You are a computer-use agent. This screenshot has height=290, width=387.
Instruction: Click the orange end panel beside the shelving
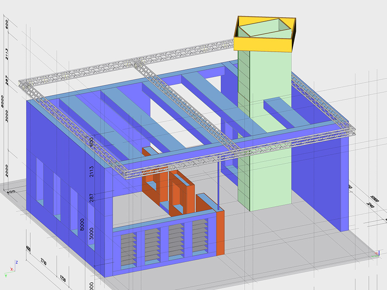coord(220,233)
